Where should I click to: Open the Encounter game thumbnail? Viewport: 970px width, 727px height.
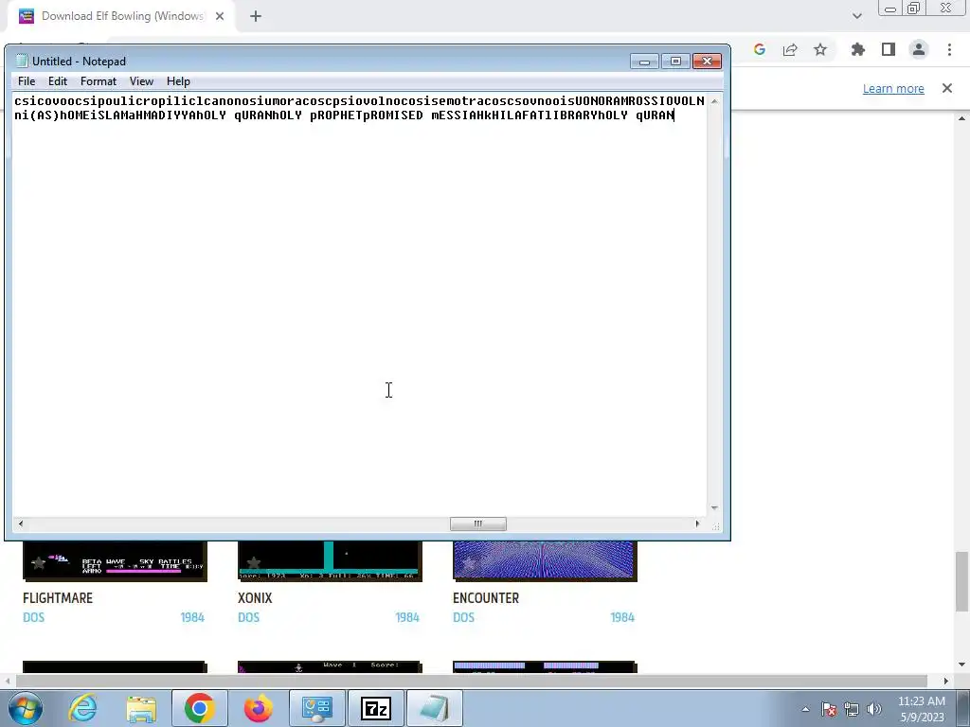(545, 561)
